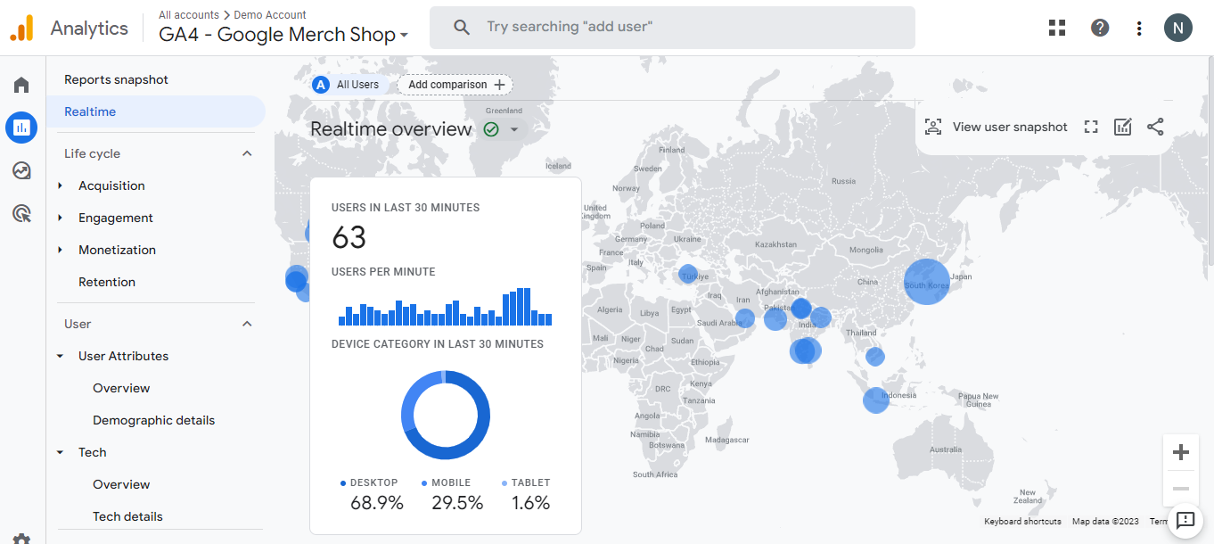Collapse the User Attributes tree item
Screen dimensions: 1214x544
click(61, 356)
